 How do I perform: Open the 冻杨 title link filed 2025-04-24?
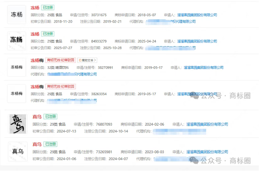coord(35,34)
